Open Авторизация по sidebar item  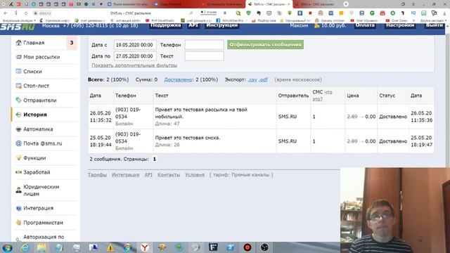[44, 238]
